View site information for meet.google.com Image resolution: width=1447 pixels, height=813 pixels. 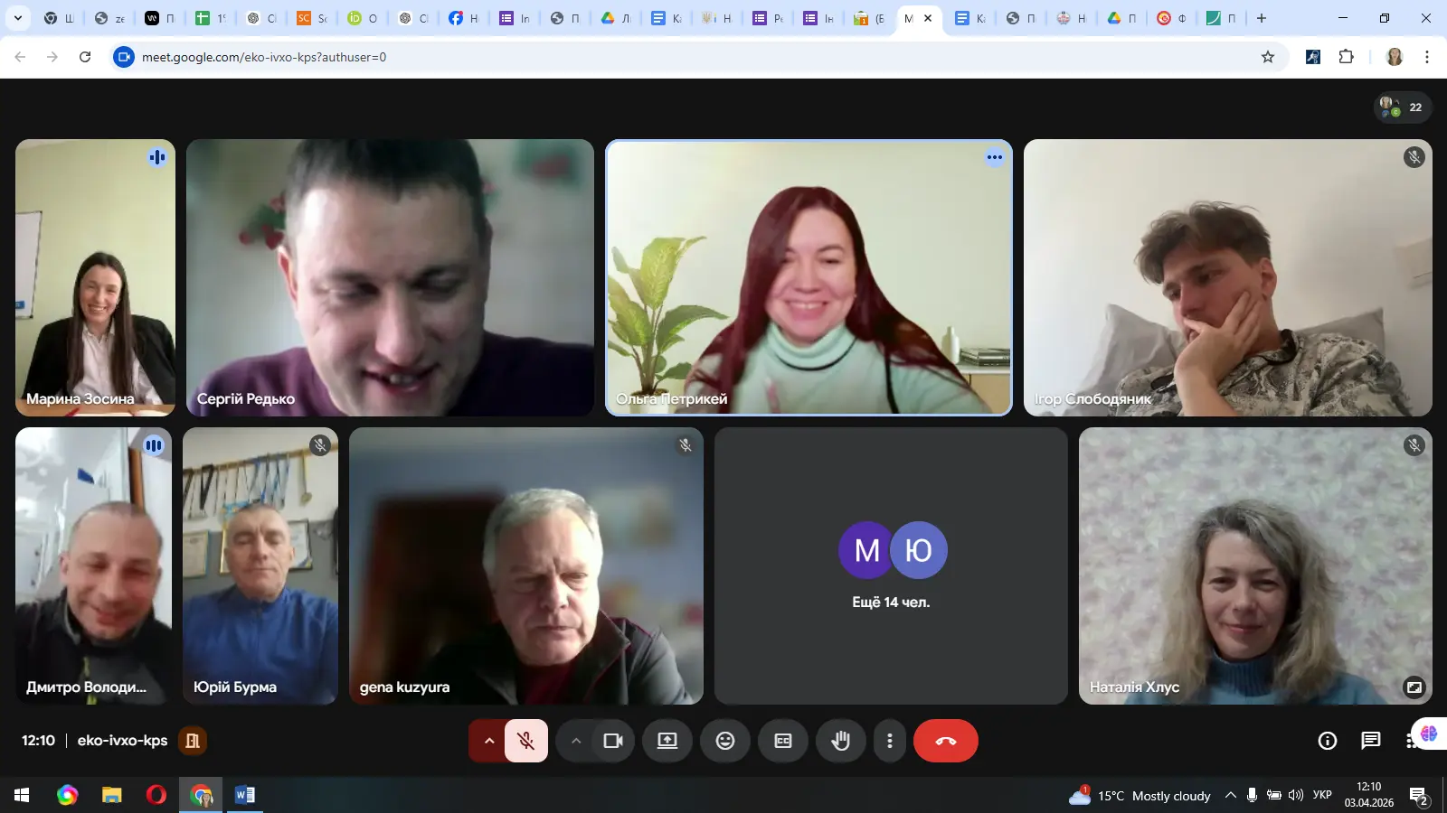coord(124,57)
